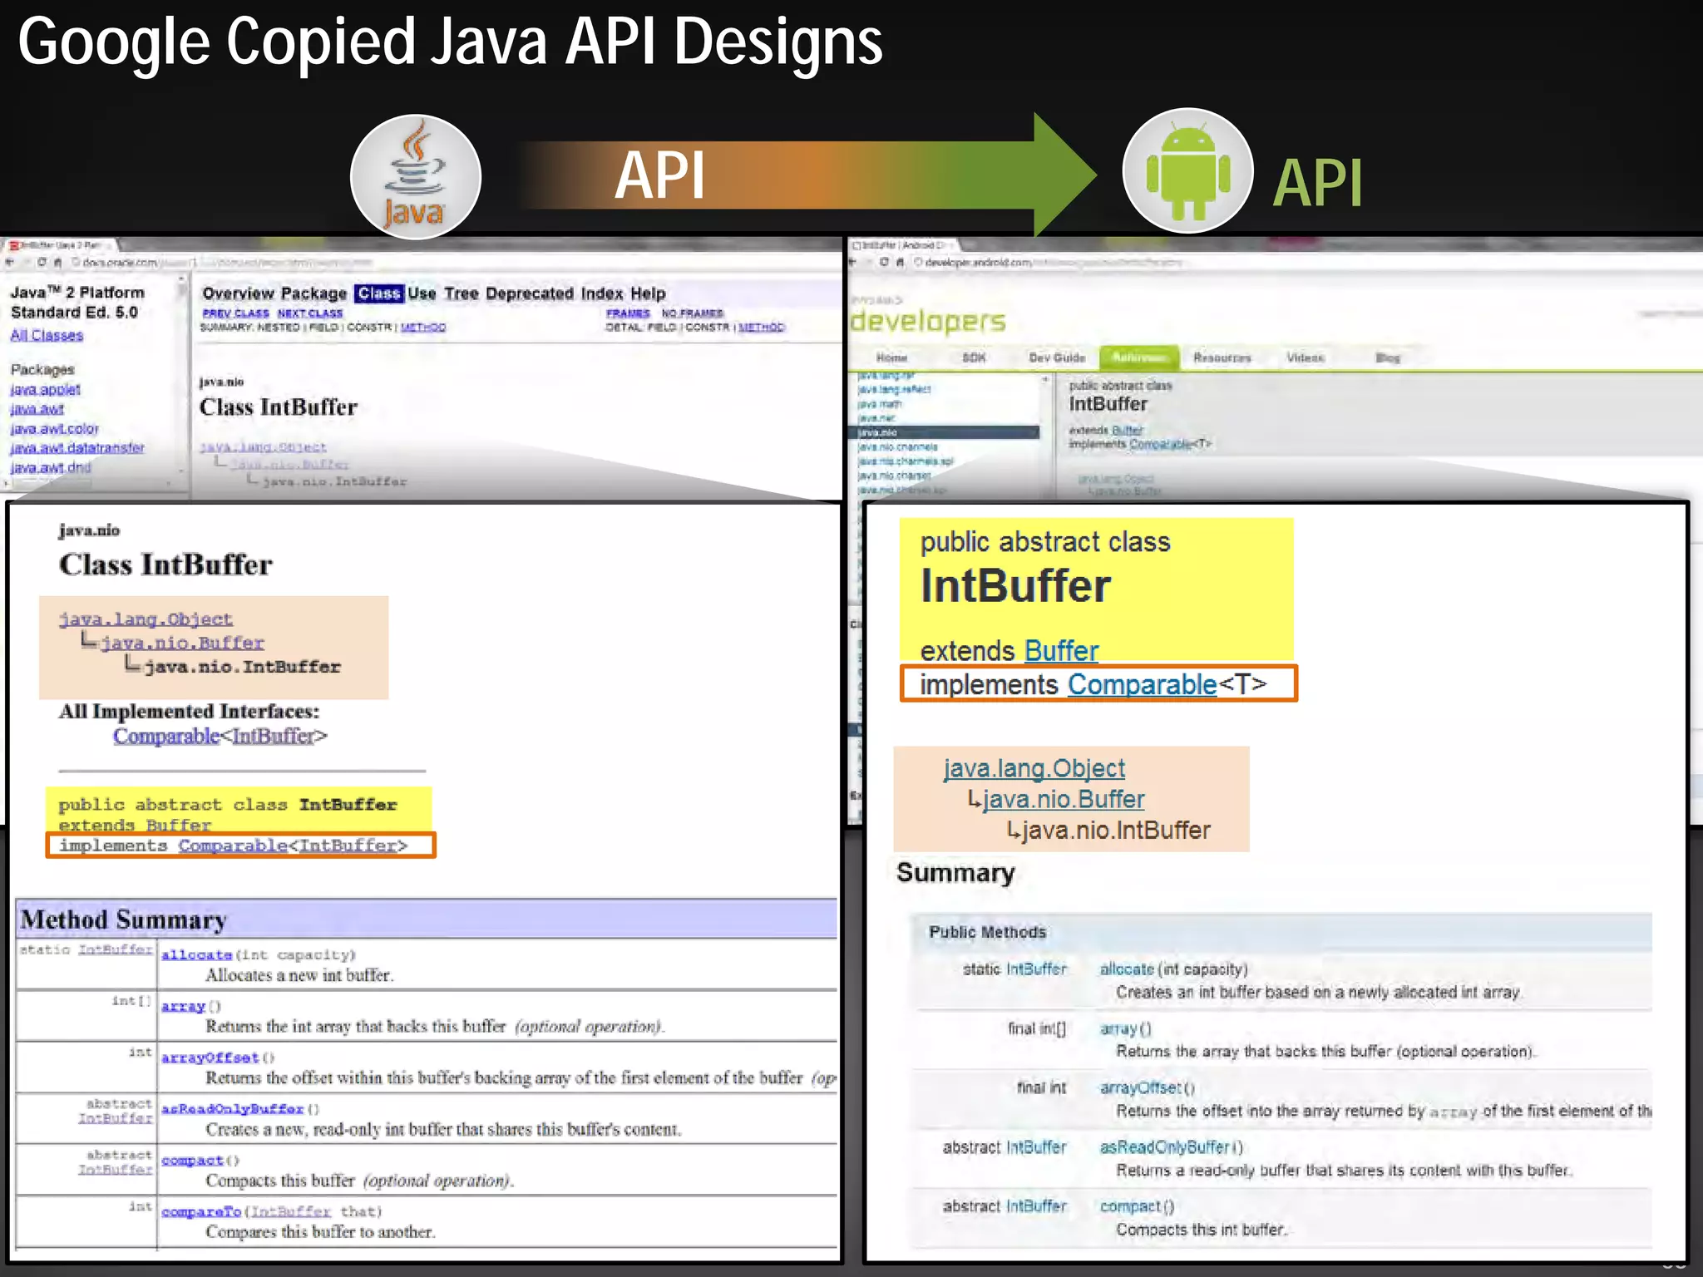Select the highlighted Class navigation tab
Image resolution: width=1703 pixels, height=1277 pixels.
point(379,293)
